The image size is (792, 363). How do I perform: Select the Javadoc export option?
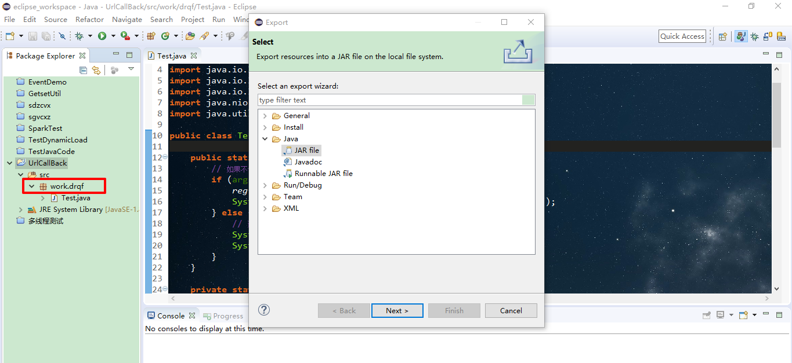pos(303,162)
